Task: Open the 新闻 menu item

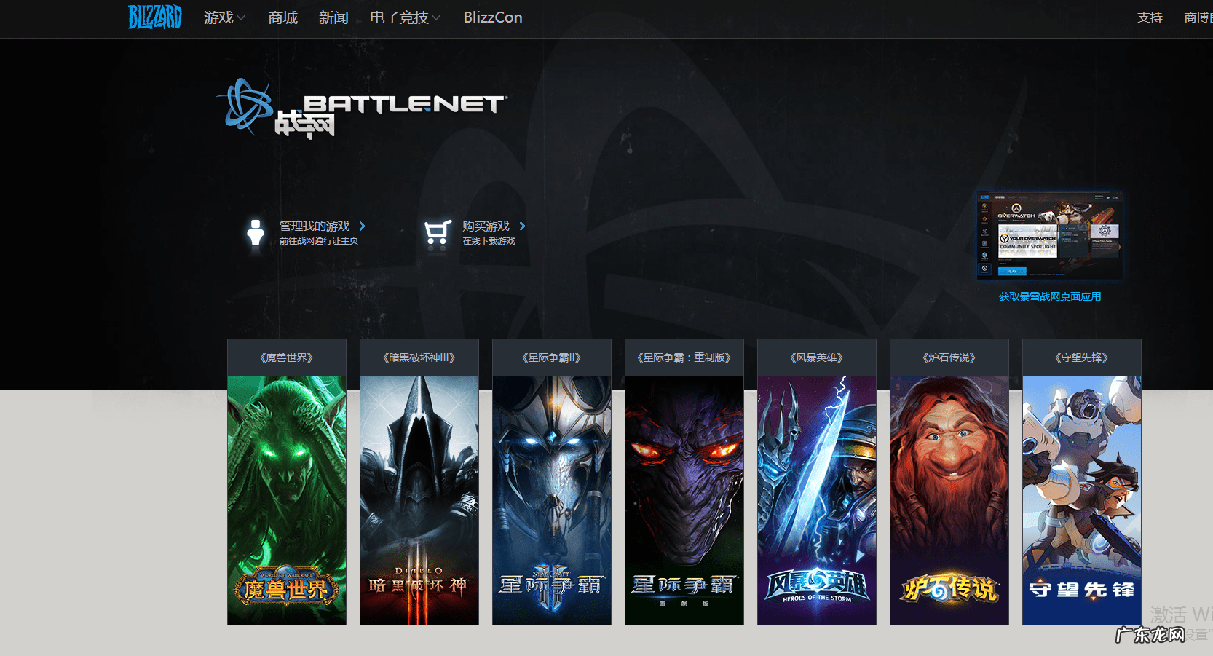Action: [334, 17]
